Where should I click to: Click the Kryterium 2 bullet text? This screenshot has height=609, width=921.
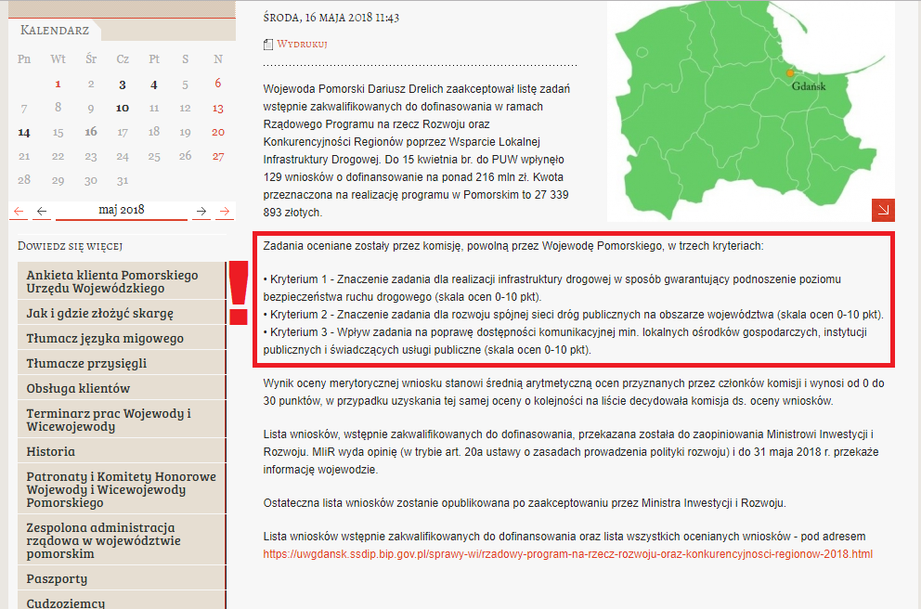(573, 315)
